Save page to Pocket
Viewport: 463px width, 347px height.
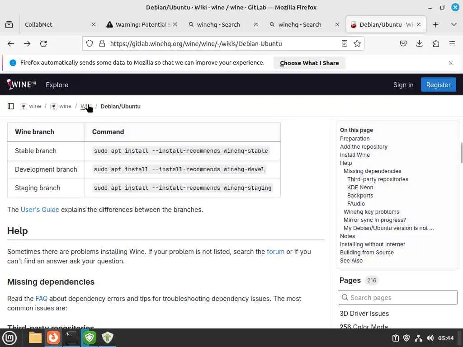pyautogui.click(x=403, y=44)
